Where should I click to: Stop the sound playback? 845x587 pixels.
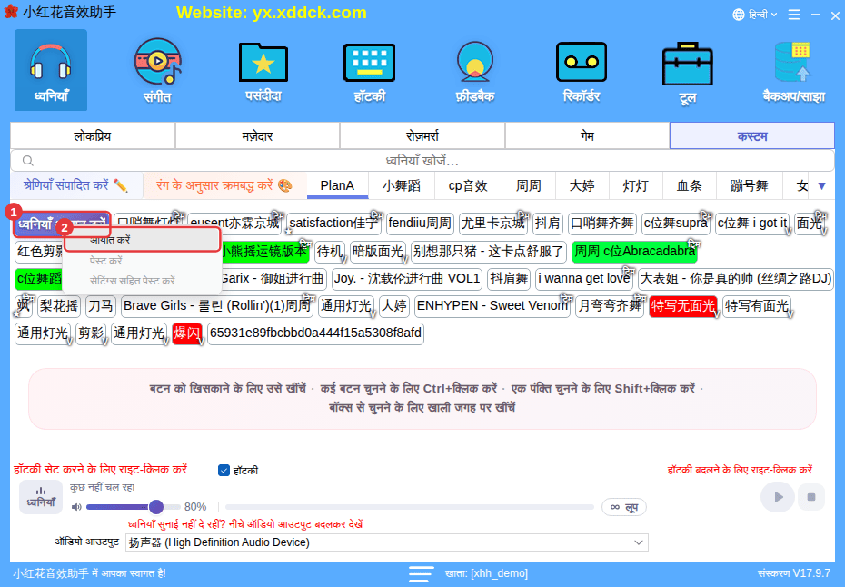coord(811,497)
